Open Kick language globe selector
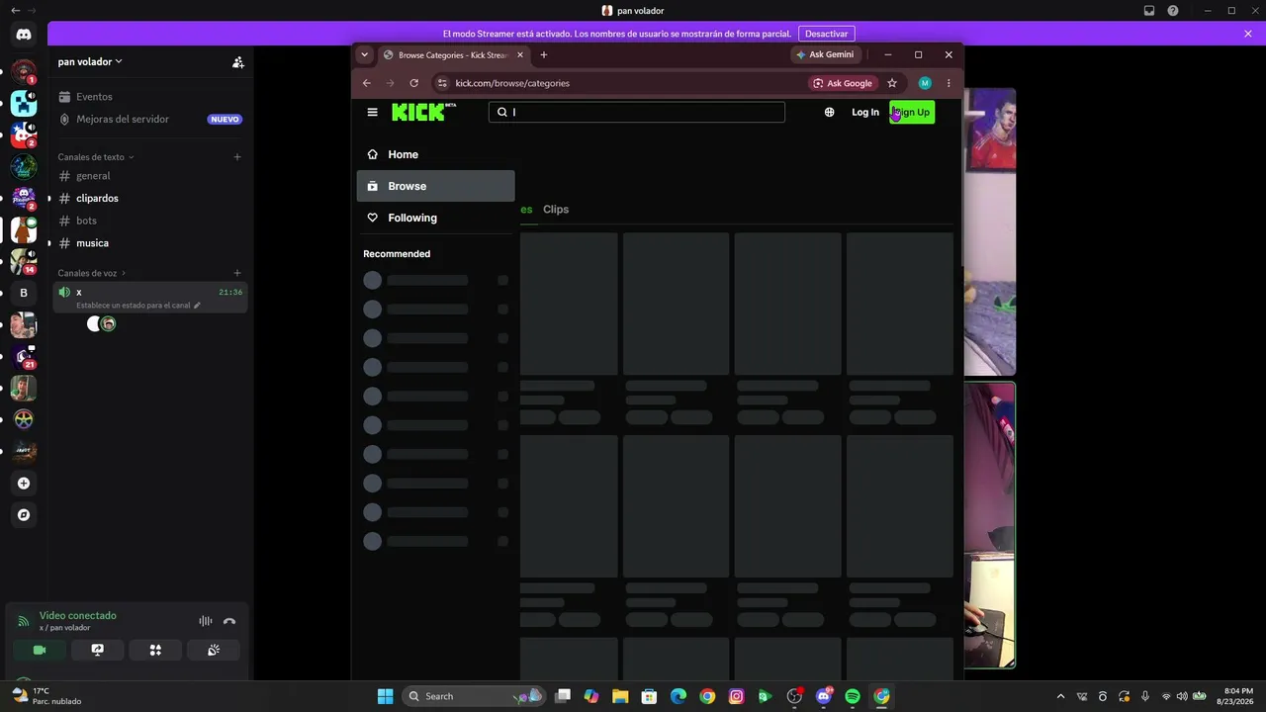1266x712 pixels. pyautogui.click(x=830, y=113)
